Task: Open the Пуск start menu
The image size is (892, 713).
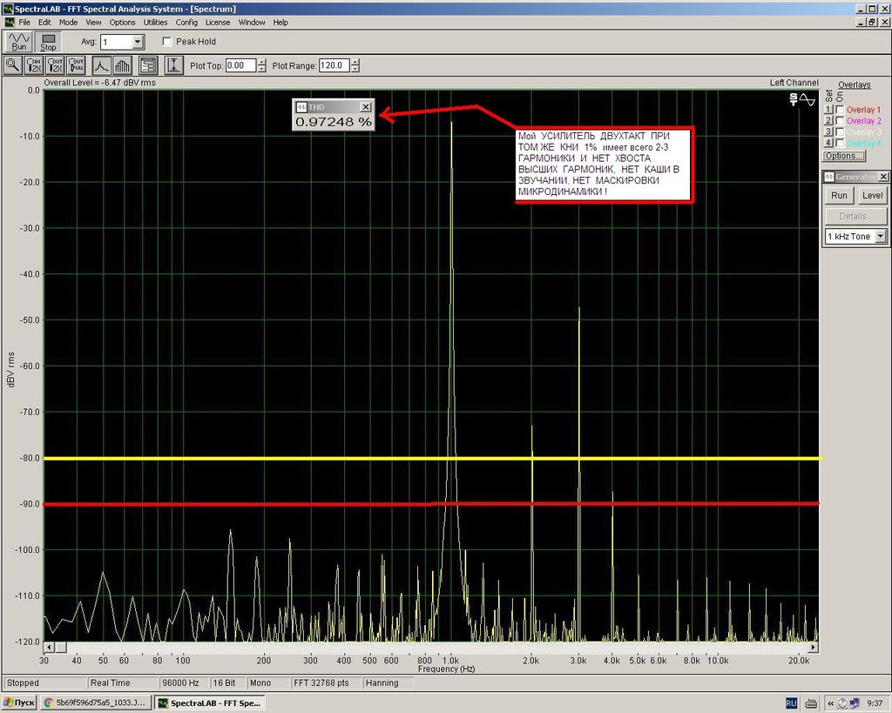Action: pyautogui.click(x=19, y=703)
